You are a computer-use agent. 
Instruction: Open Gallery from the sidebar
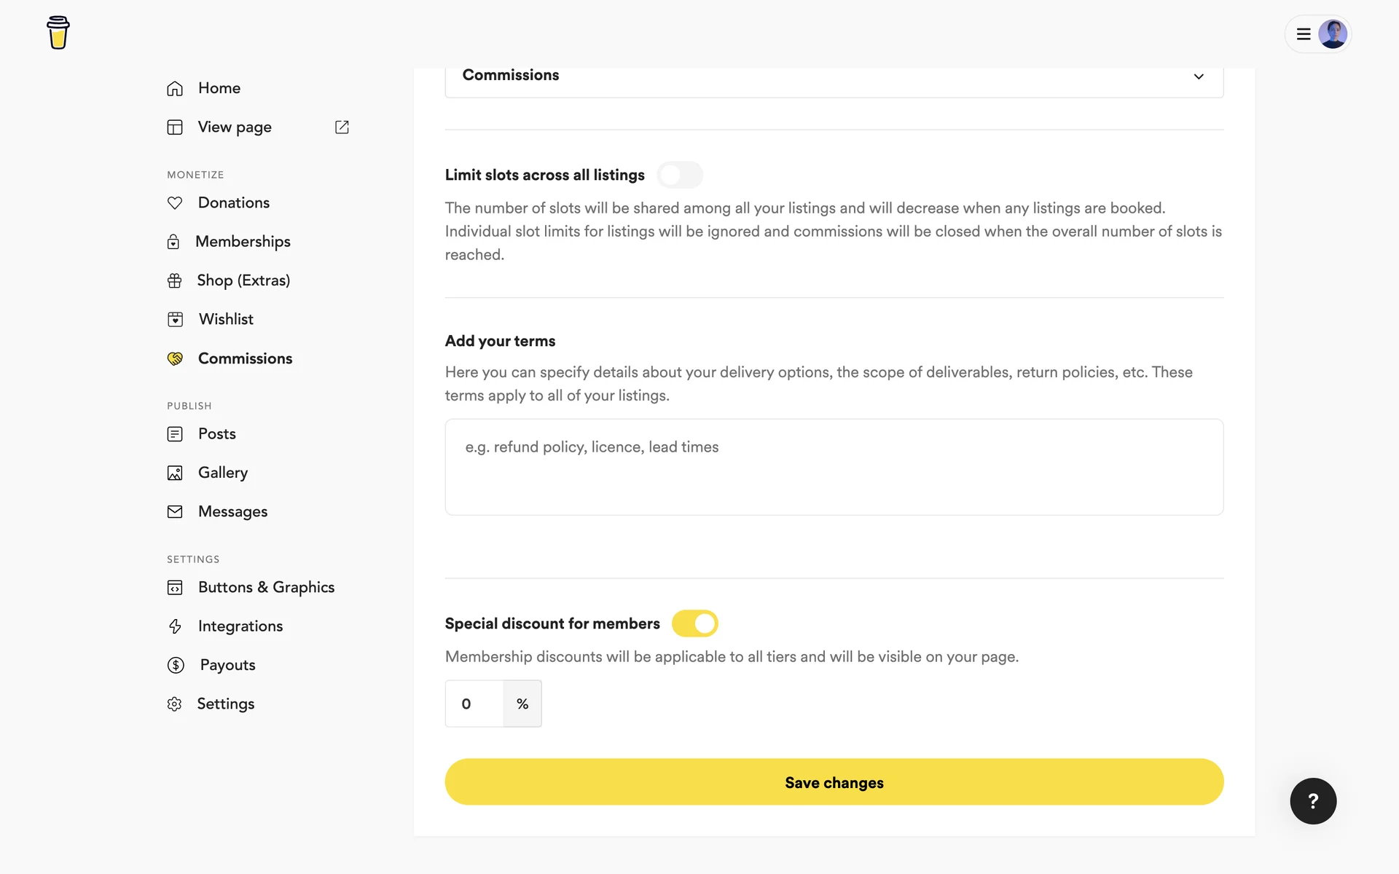coord(222,473)
